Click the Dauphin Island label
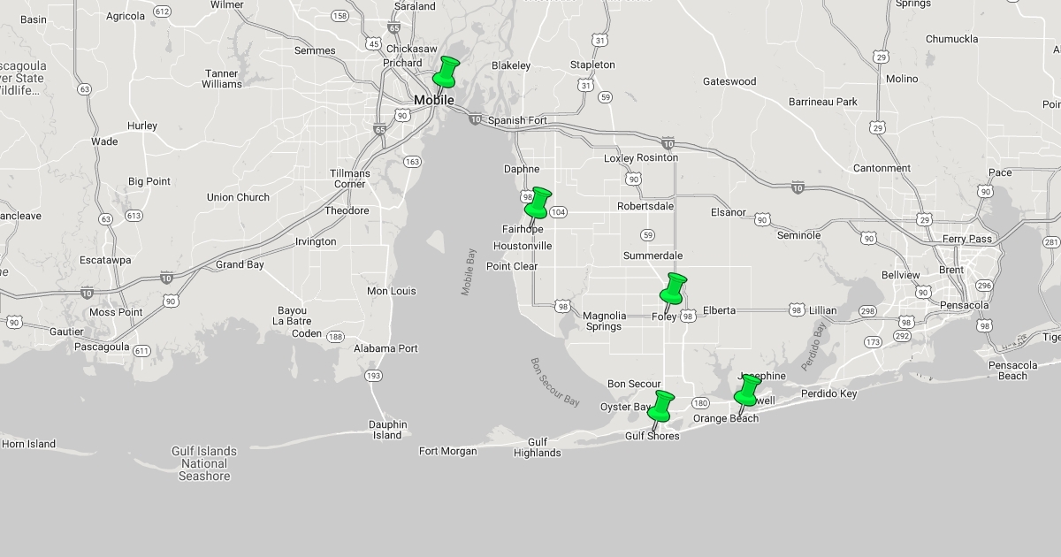The height and width of the screenshot is (557, 1061). click(387, 430)
